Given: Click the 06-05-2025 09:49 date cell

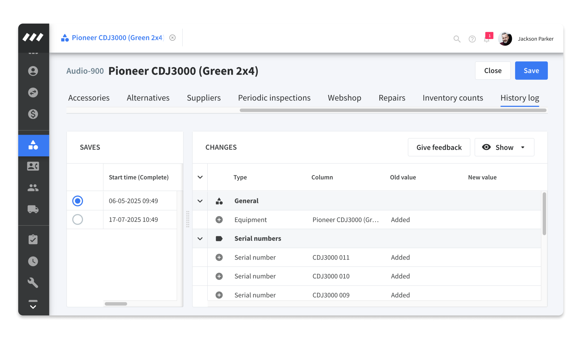Looking at the screenshot, I should 133,201.
